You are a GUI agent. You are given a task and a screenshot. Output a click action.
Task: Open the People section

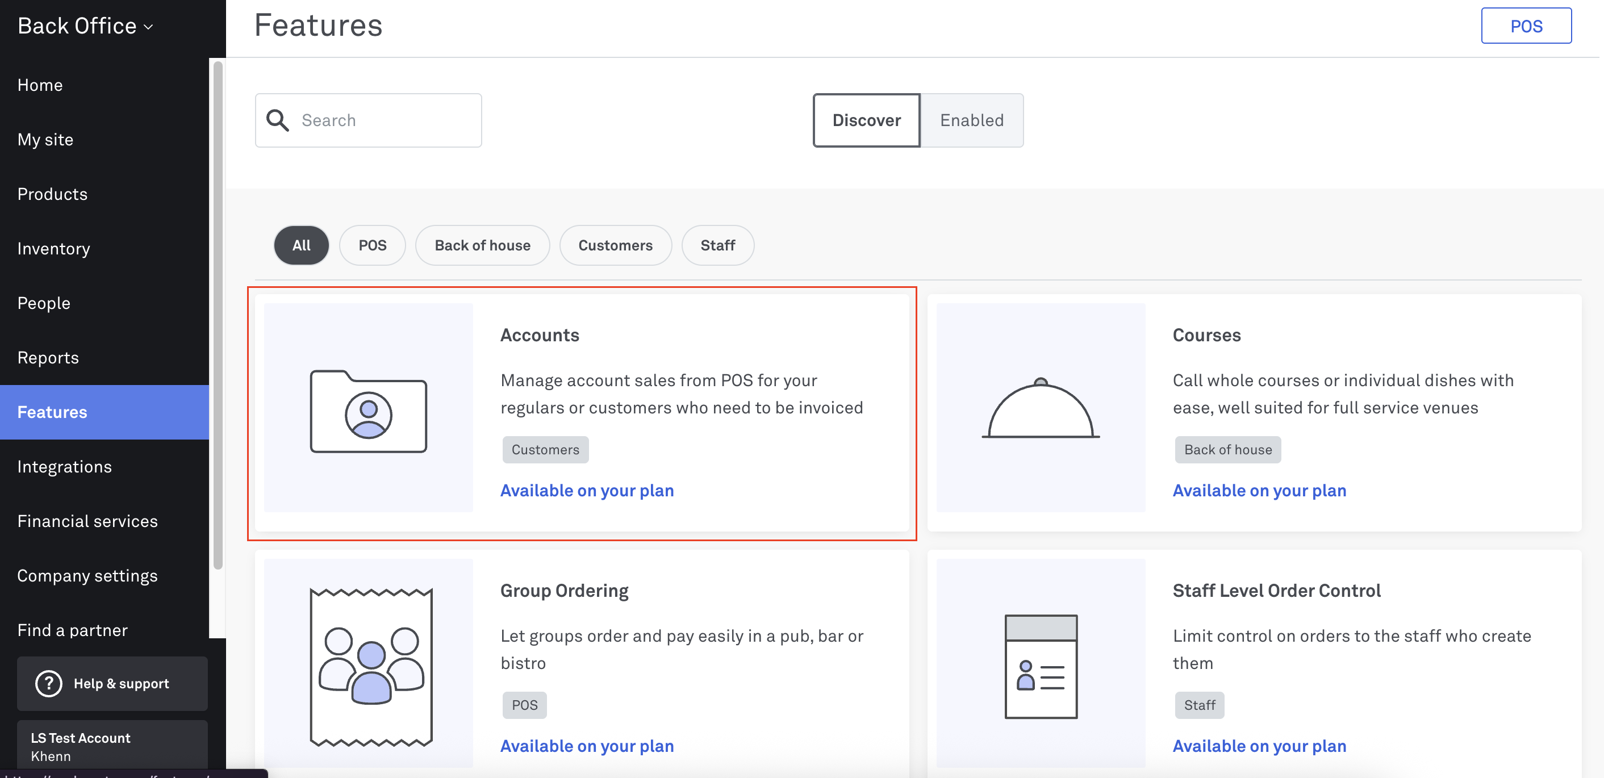[x=105, y=303]
